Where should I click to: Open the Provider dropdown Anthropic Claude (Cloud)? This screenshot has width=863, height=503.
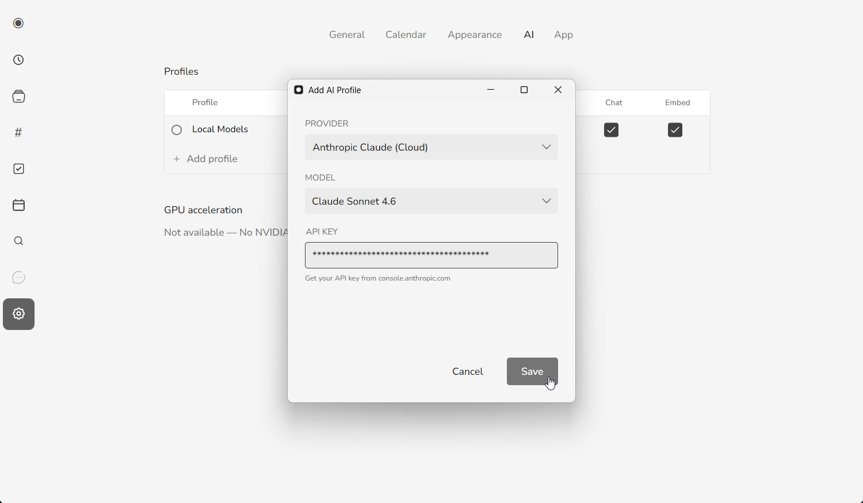point(431,147)
